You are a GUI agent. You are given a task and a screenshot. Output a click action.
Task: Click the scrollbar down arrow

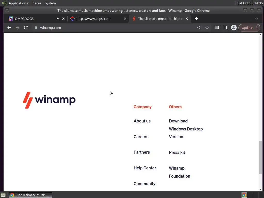point(260,189)
